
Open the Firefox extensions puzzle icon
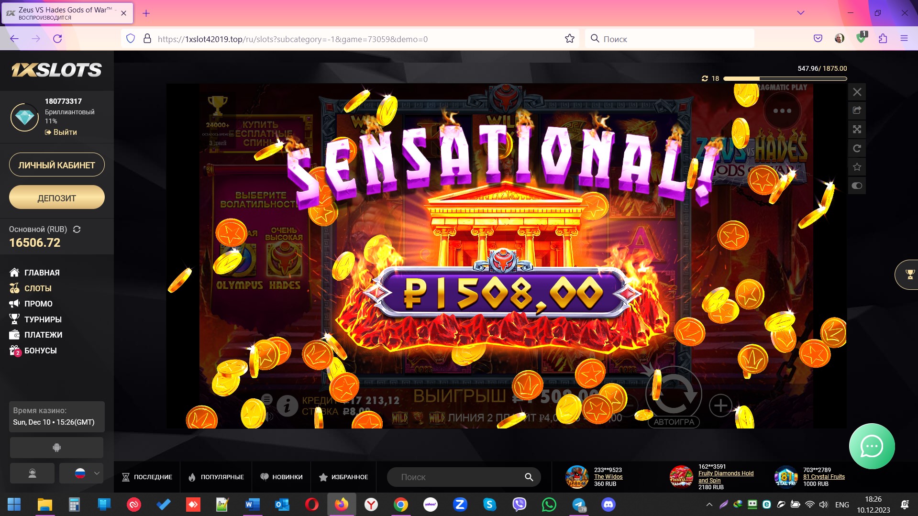pyautogui.click(x=883, y=39)
